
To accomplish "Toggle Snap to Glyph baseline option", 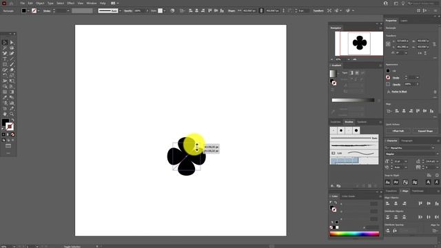I will (x=388, y=182).
